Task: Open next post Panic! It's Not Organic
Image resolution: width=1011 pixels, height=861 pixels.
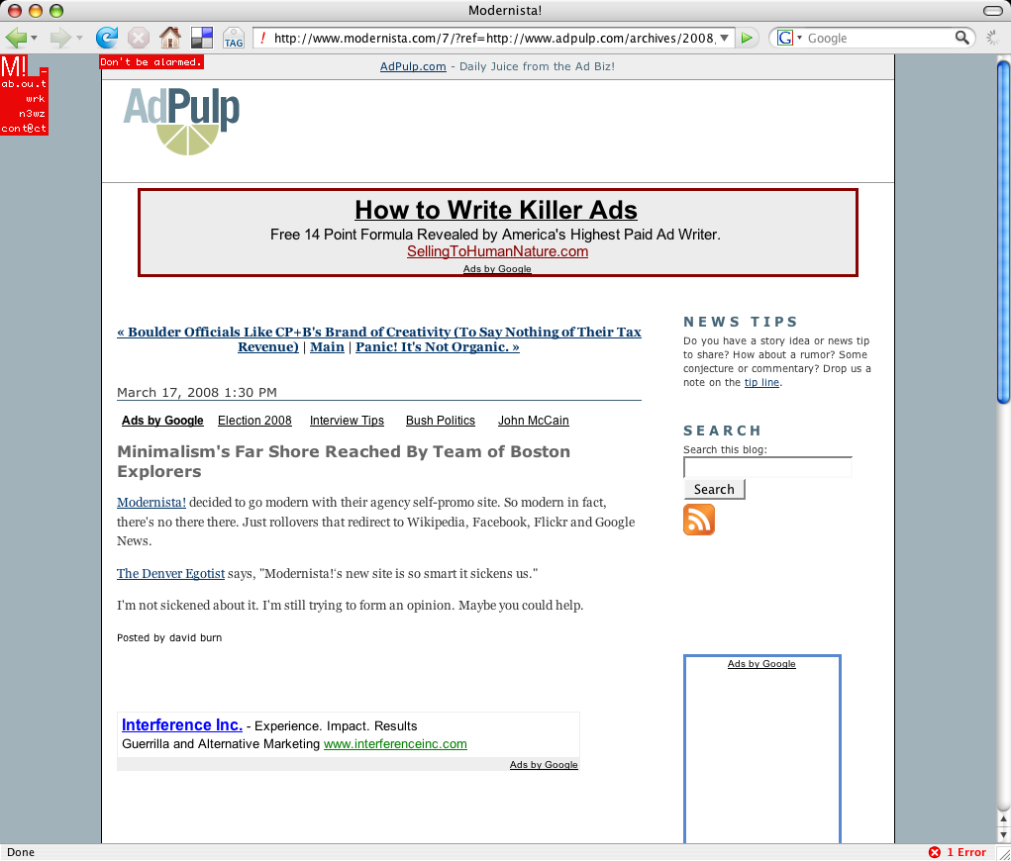Action: (437, 346)
